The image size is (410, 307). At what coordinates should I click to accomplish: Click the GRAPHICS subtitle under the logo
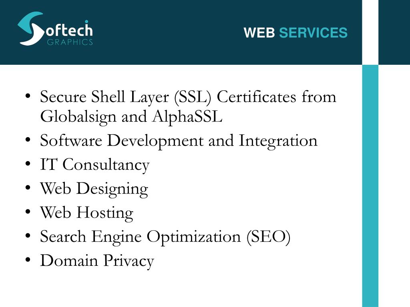(x=70, y=42)
